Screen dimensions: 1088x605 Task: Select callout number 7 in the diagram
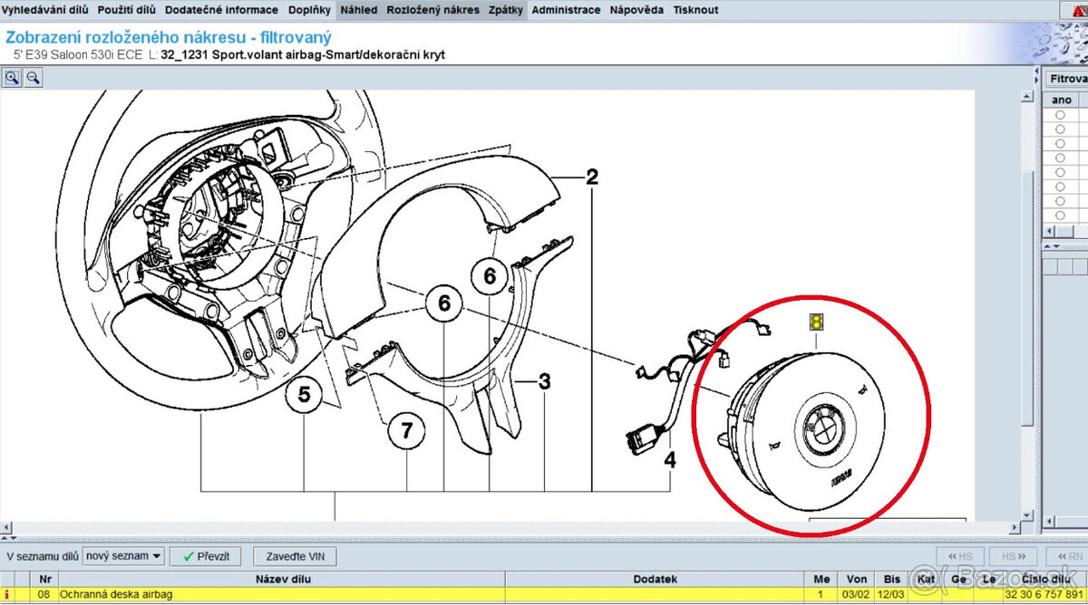(407, 432)
